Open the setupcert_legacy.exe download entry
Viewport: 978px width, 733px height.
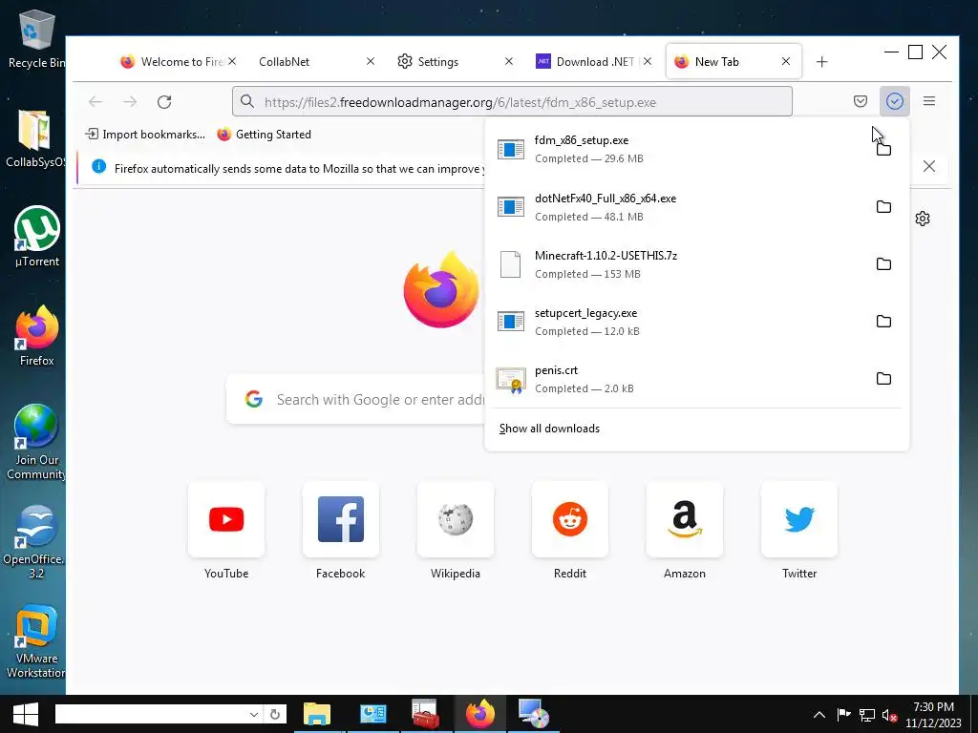680,321
